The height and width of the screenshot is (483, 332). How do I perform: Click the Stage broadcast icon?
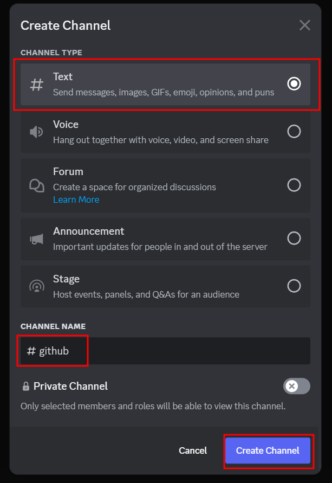point(37,286)
